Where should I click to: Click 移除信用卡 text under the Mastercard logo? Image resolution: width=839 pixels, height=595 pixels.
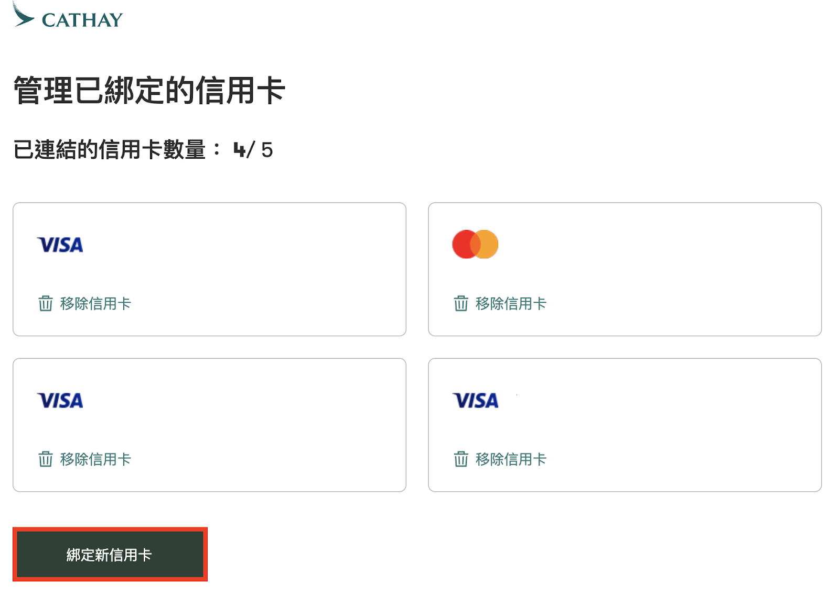pyautogui.click(x=511, y=303)
